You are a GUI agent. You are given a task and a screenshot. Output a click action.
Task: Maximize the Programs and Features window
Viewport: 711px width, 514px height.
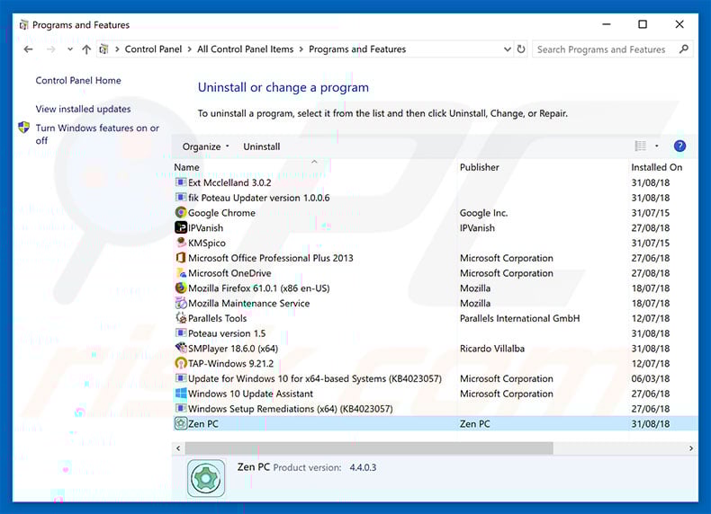coord(643,24)
